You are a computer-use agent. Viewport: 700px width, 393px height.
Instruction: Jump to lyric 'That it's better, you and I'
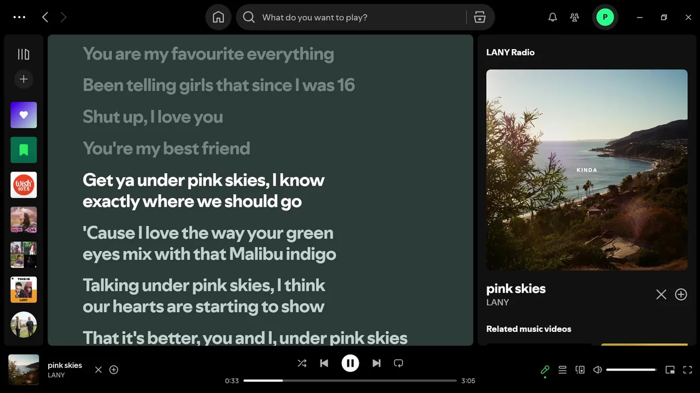click(245, 337)
